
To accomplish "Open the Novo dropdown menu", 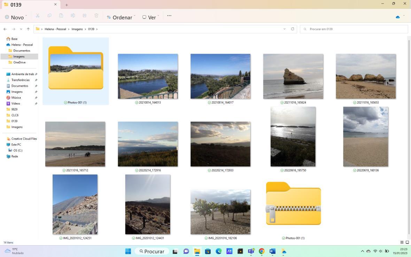I will click(16, 17).
